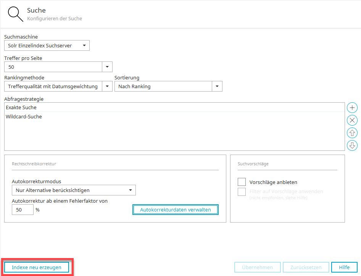Click the plus icon to add query strategy
The width and height of the screenshot is (361, 276).
[352, 108]
